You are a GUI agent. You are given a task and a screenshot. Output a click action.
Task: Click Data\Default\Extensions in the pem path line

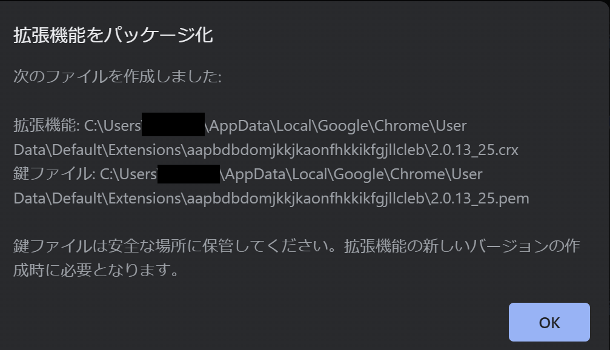tap(98, 199)
